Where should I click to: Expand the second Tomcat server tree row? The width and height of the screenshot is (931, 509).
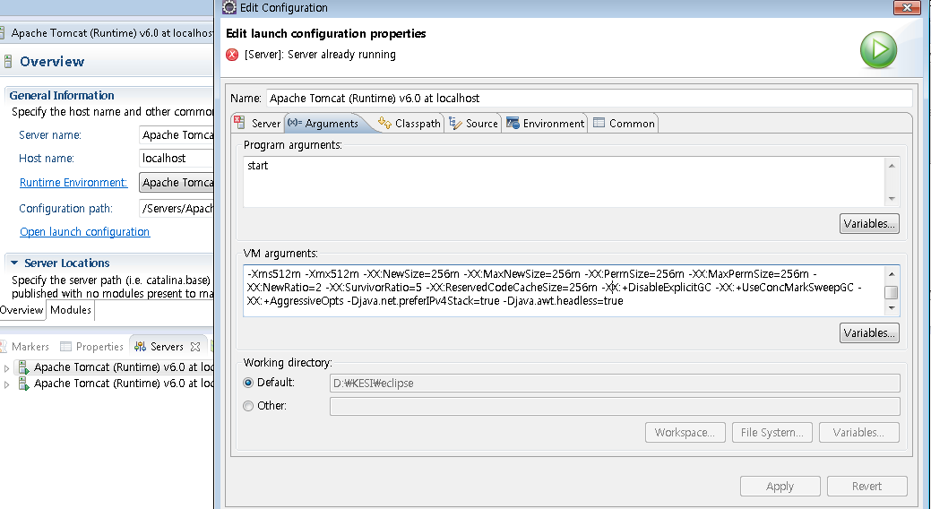6,384
